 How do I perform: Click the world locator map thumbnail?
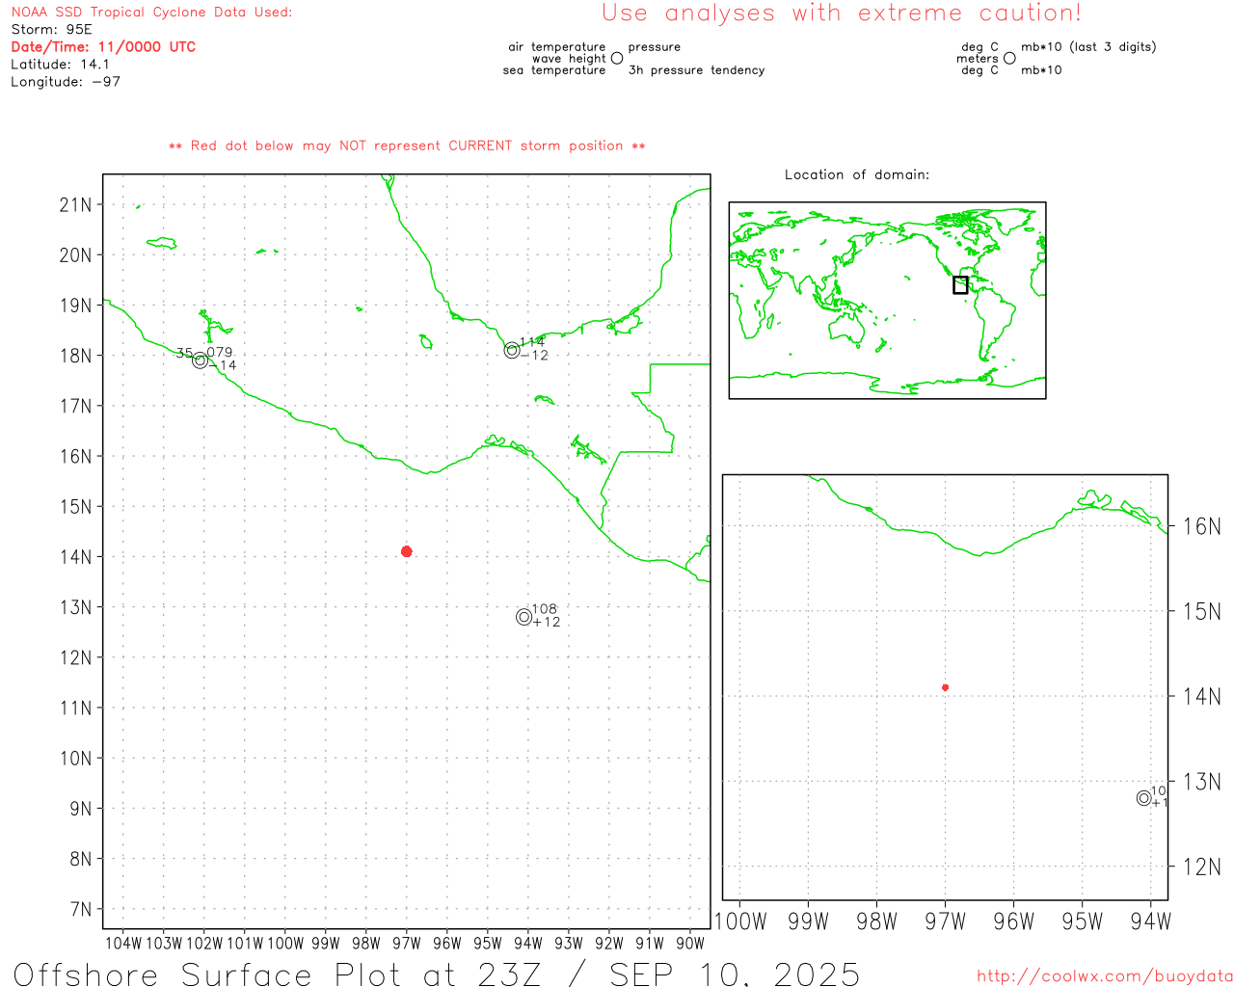tap(887, 301)
